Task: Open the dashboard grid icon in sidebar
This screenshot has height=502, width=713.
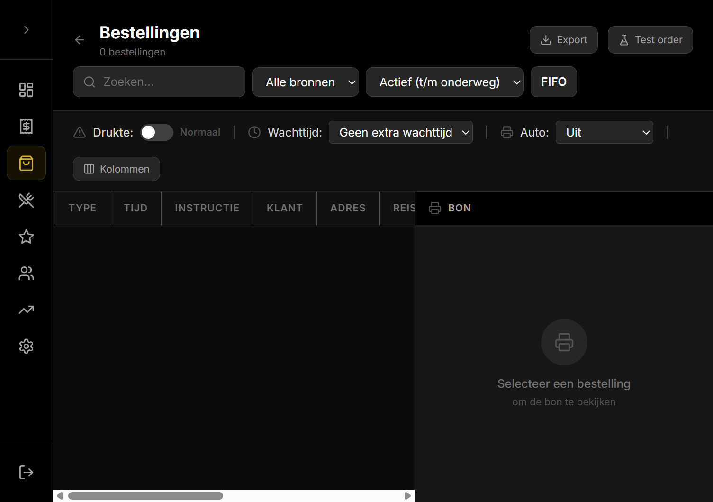Action: (x=26, y=90)
